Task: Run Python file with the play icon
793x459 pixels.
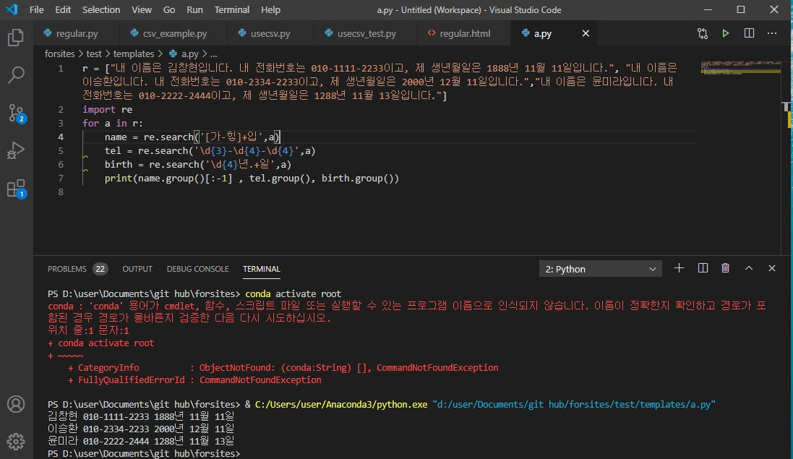Action: 726,33
